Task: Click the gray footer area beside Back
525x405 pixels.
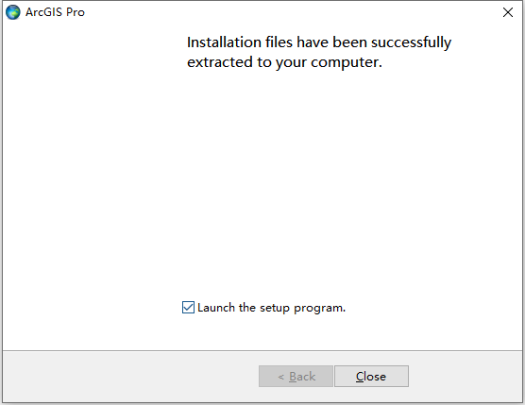Action: 130,377
